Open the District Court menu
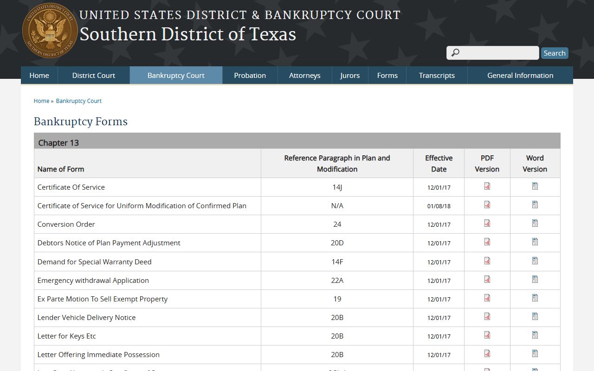The width and height of the screenshot is (594, 371). 94,75
